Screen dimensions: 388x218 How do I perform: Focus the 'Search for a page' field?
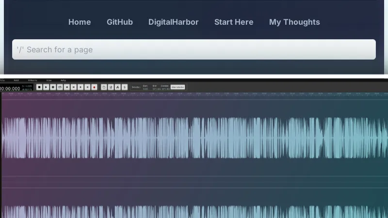coord(194,49)
